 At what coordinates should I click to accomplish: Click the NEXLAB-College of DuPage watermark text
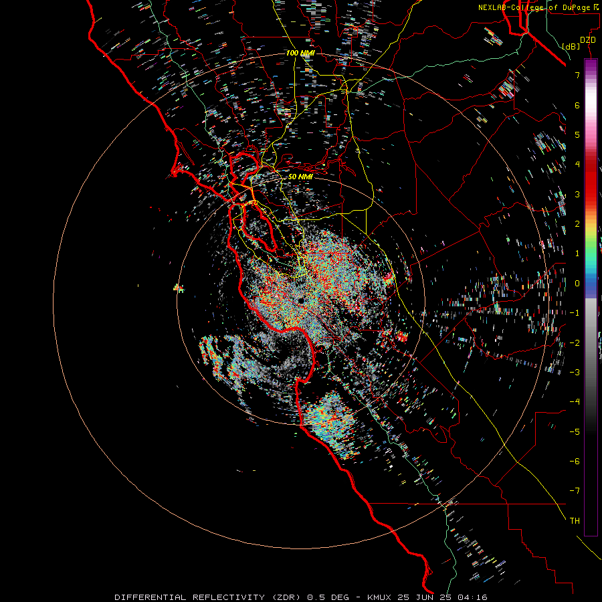pos(538,7)
